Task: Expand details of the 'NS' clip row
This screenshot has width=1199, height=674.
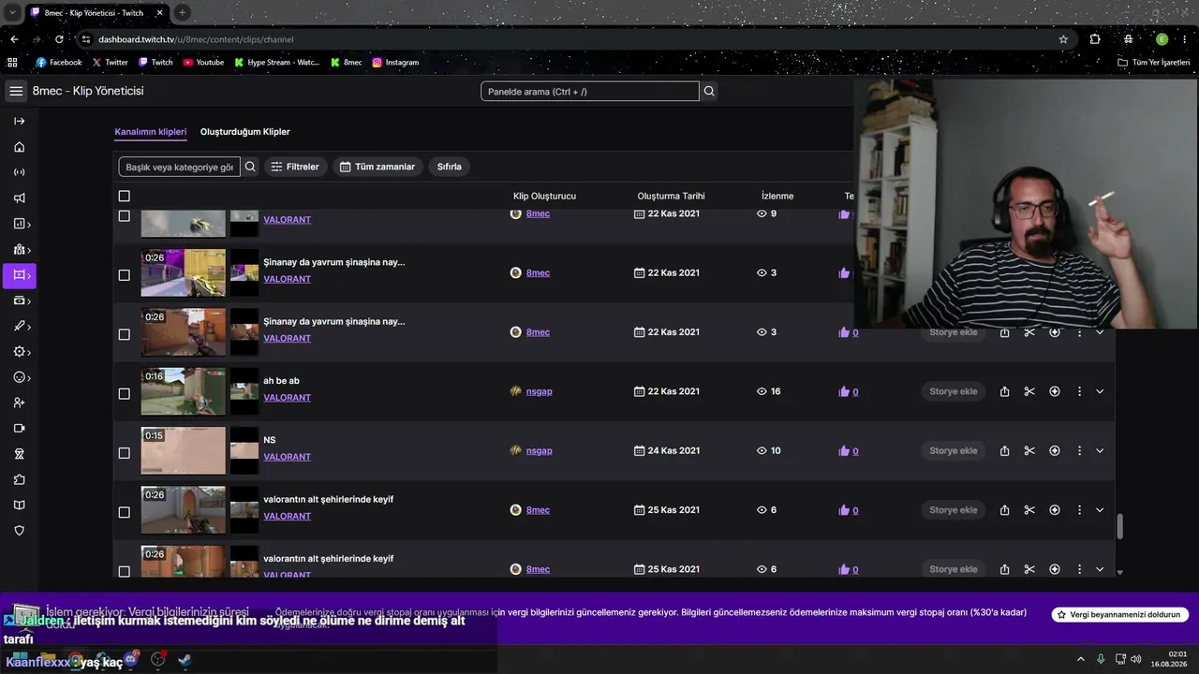Action: (1100, 450)
